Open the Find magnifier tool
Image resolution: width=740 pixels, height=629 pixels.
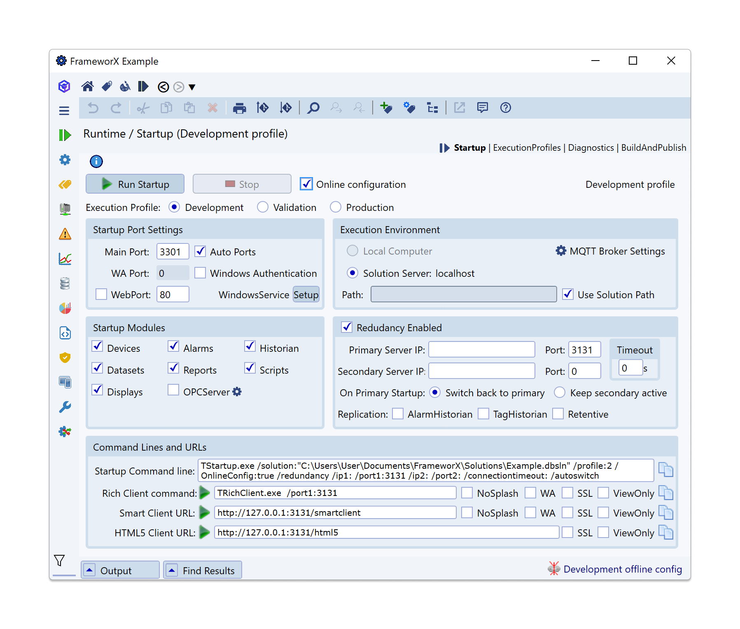[x=313, y=108]
